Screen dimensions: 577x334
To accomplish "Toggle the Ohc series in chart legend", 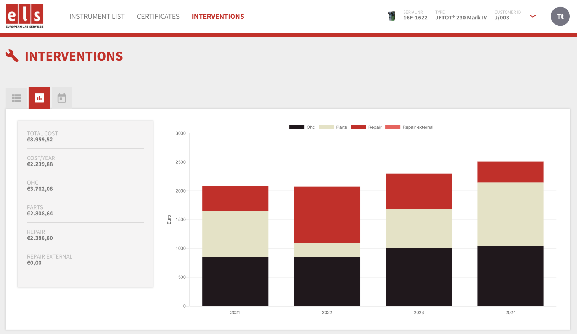I will pos(302,127).
